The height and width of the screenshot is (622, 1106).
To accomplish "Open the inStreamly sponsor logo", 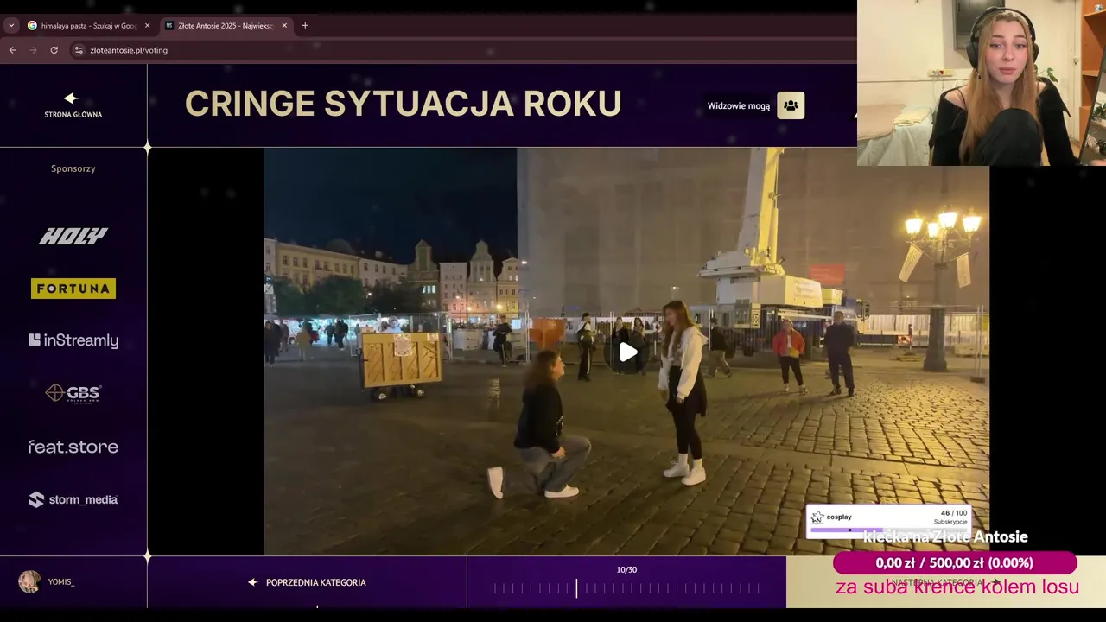I will click(x=73, y=340).
